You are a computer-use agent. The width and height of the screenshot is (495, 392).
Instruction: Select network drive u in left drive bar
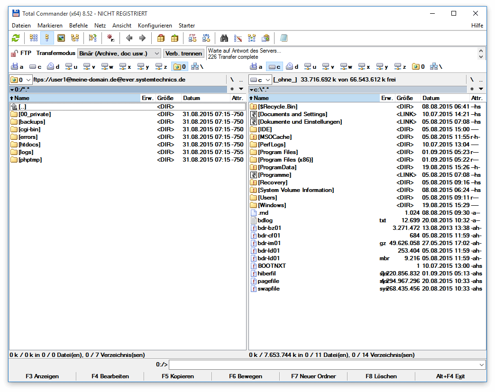coord(71,66)
